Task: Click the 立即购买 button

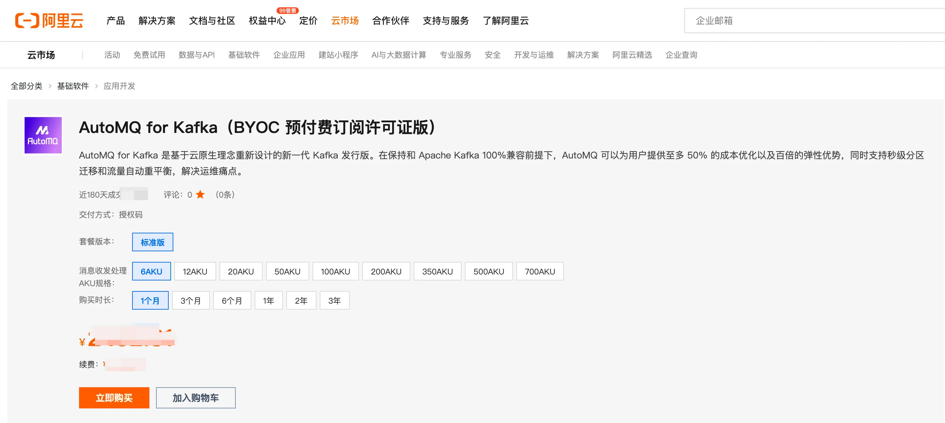Action: click(114, 398)
